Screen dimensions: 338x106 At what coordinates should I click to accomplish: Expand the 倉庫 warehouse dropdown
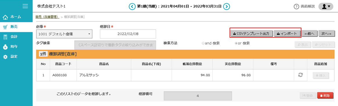64,34
